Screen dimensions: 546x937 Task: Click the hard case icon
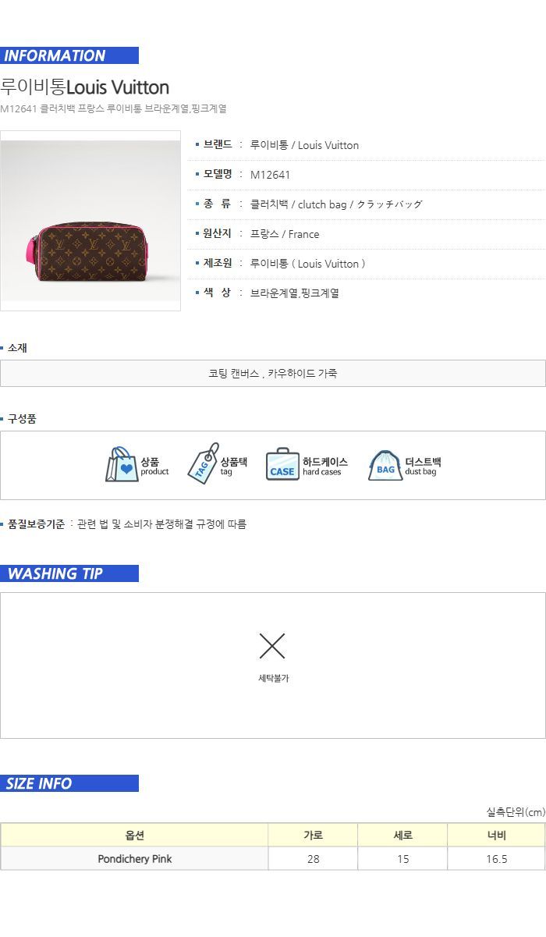[x=282, y=465]
